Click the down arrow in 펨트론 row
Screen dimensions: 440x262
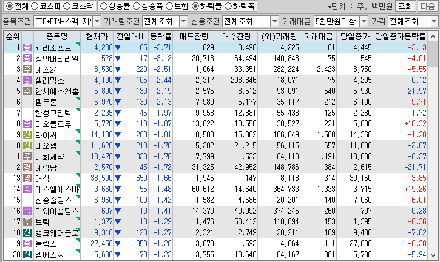click(118, 102)
